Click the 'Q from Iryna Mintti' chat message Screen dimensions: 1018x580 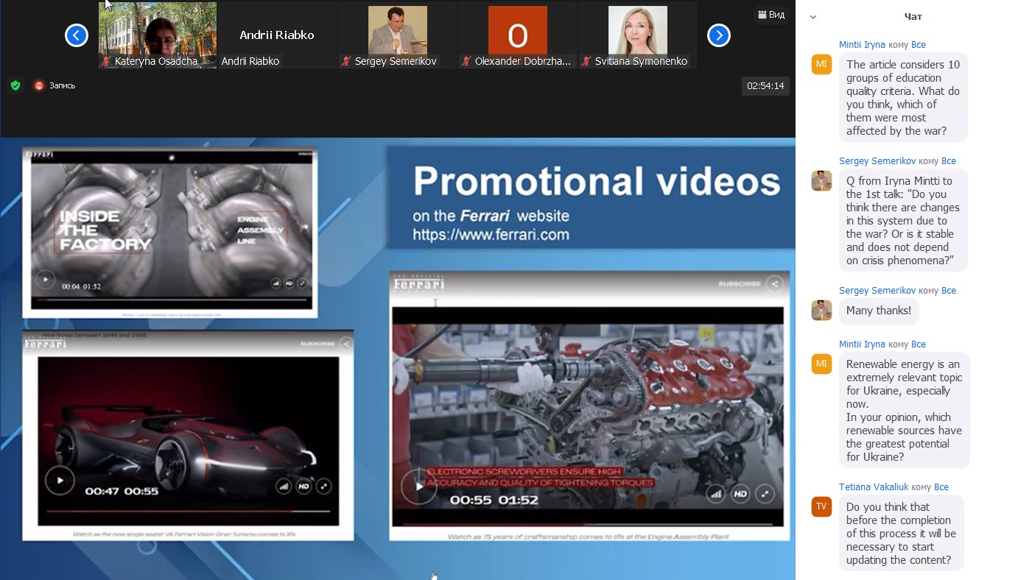[x=903, y=221]
